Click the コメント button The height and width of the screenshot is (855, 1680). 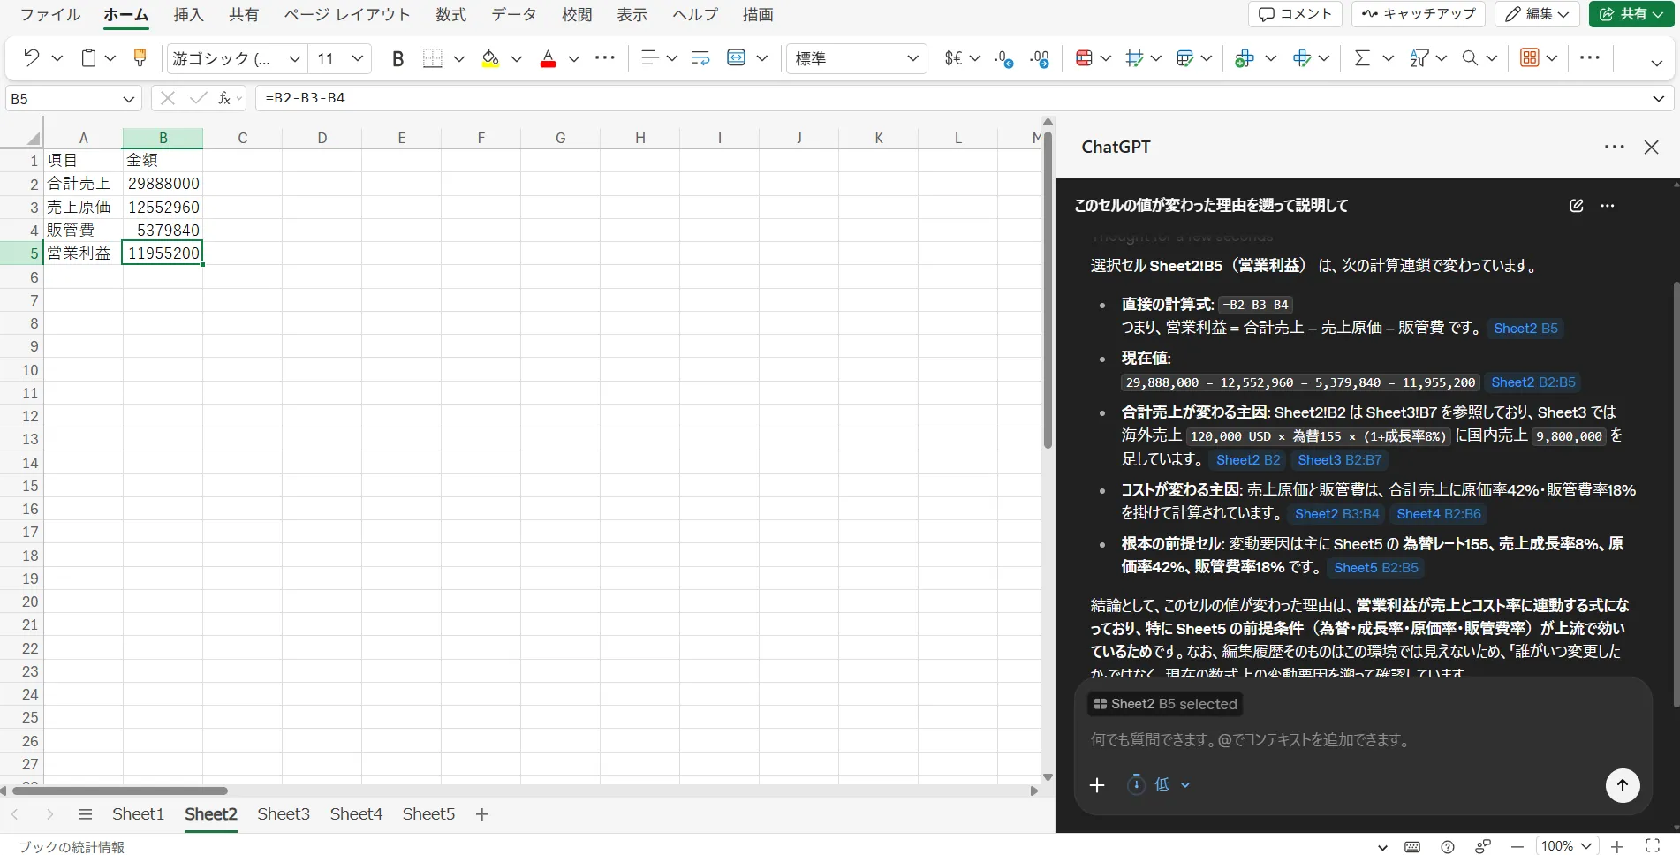click(1295, 14)
